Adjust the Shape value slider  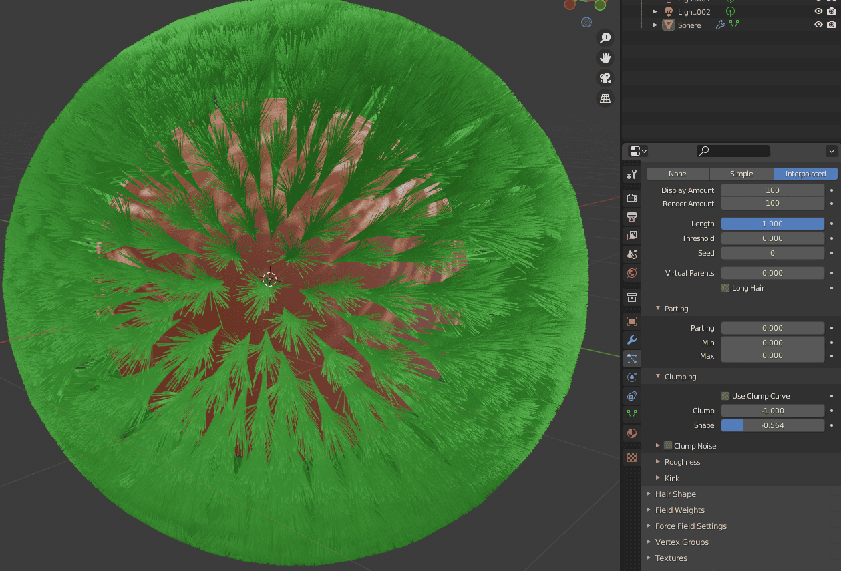point(773,425)
